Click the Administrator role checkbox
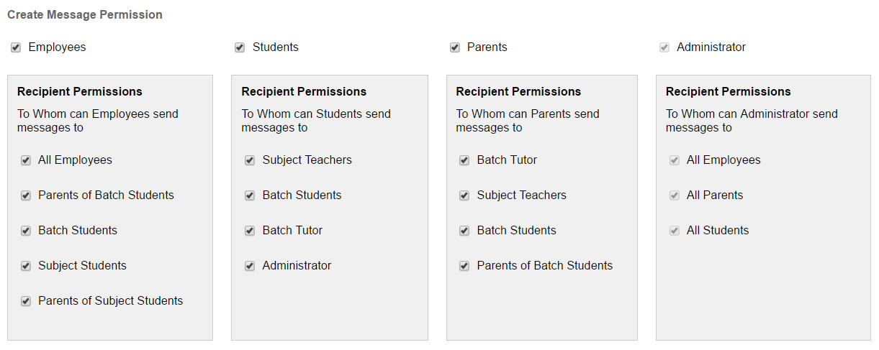Viewport: 879px width, 350px height. (x=664, y=47)
